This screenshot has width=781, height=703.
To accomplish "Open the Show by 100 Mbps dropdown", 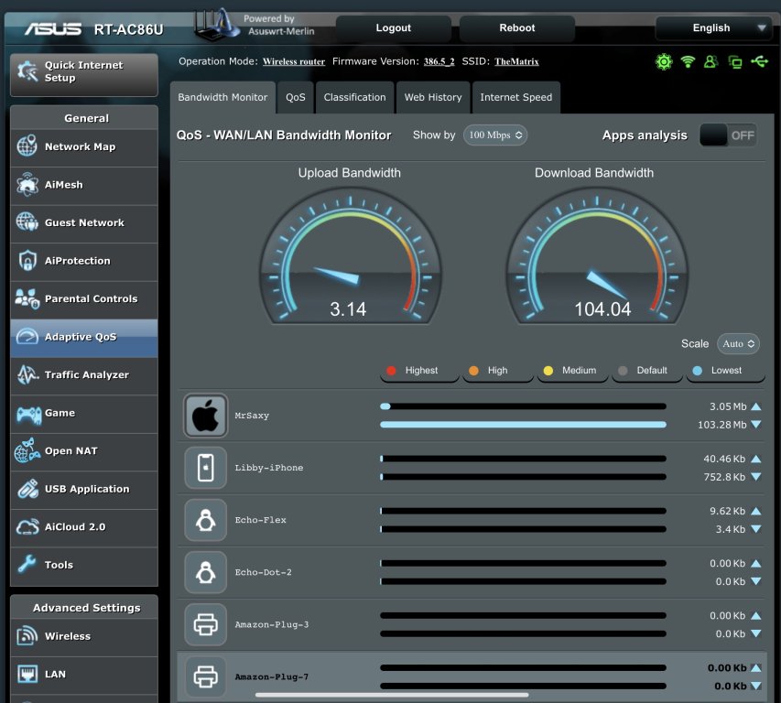I will [x=495, y=135].
